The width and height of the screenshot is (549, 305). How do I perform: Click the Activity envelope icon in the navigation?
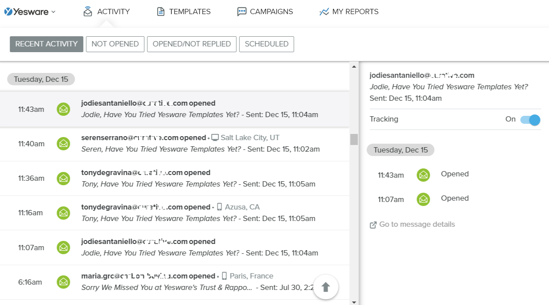point(89,11)
